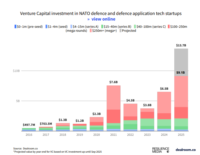The height and width of the screenshot is (155, 200).
Task: Click the 2022 bar labeled $4.5B
Action: tap(130, 117)
